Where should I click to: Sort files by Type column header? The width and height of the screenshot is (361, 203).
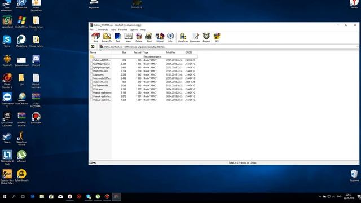[x=153, y=52]
